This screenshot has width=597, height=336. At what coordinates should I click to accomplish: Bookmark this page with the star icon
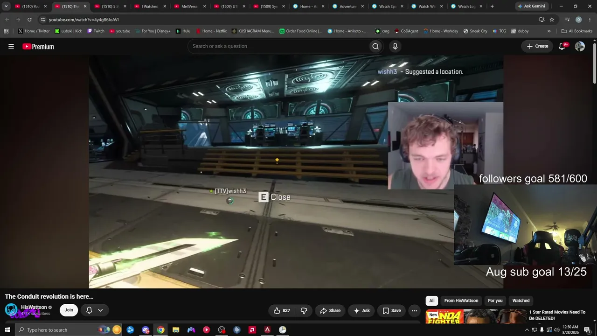(552, 20)
